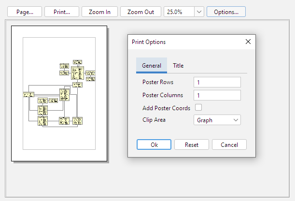
Task: Switch to the Title tab
Action: pyautogui.click(x=178, y=66)
